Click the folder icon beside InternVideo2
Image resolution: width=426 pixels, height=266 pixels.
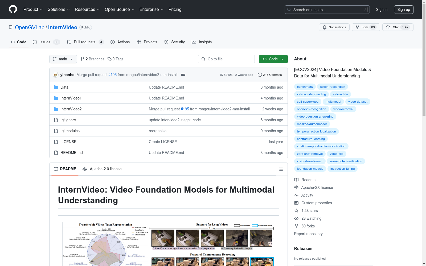coord(56,109)
